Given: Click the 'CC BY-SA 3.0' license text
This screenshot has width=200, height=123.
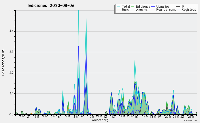Looking at the screenshot, I should [190, 121].
